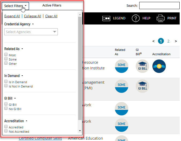Click the Print printer icon
Screen dimensions: 181x141
[x=161, y=18]
